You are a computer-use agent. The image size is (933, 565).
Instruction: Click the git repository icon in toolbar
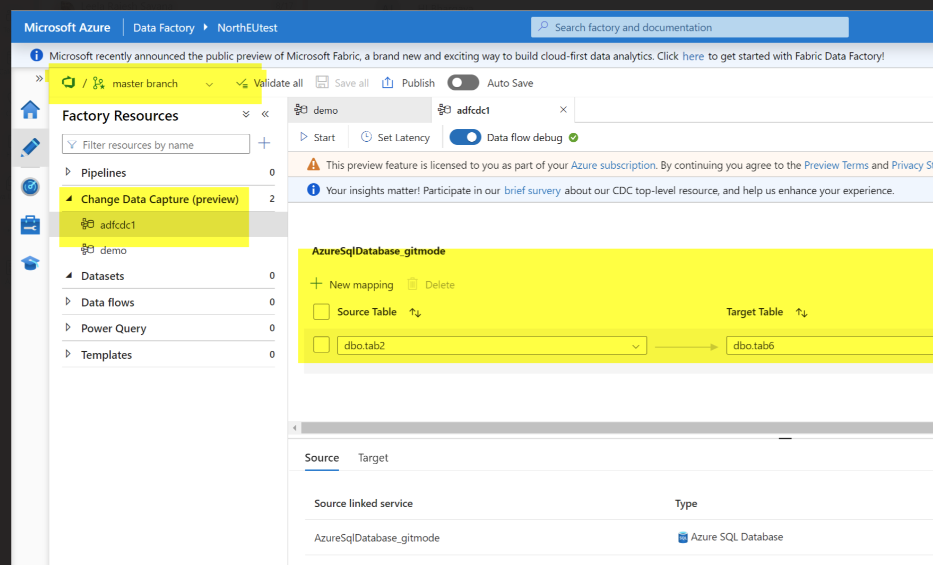click(x=68, y=83)
